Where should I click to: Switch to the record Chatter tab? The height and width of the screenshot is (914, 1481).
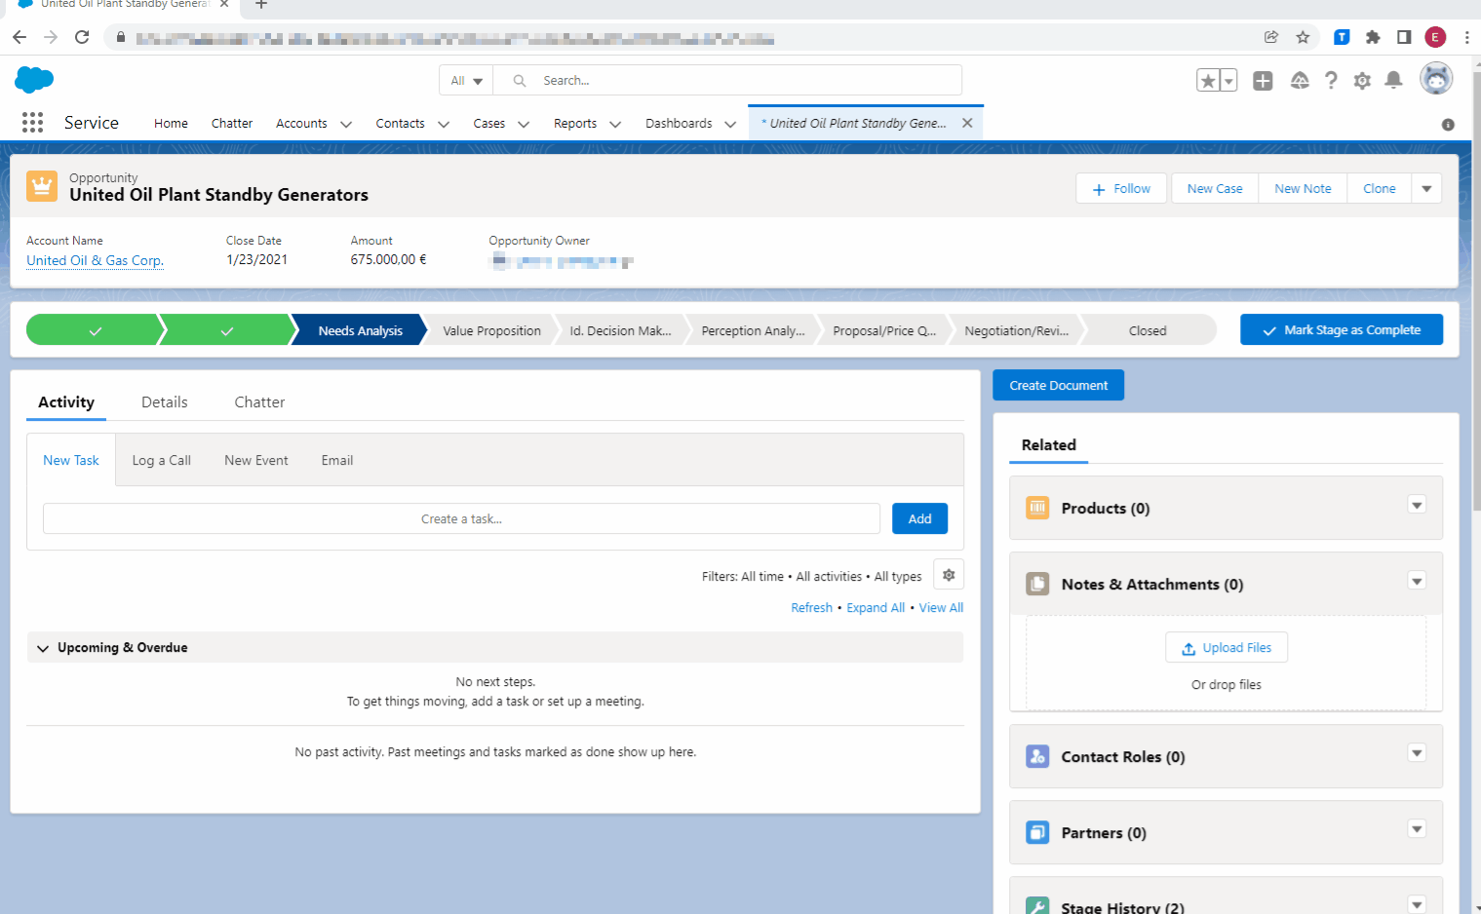tap(259, 402)
